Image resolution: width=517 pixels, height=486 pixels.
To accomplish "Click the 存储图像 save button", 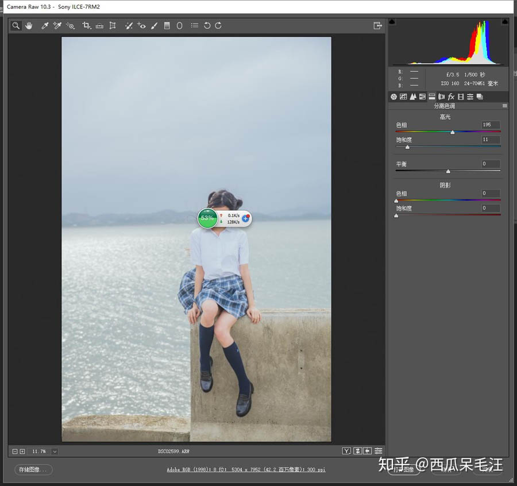I will pos(33,469).
